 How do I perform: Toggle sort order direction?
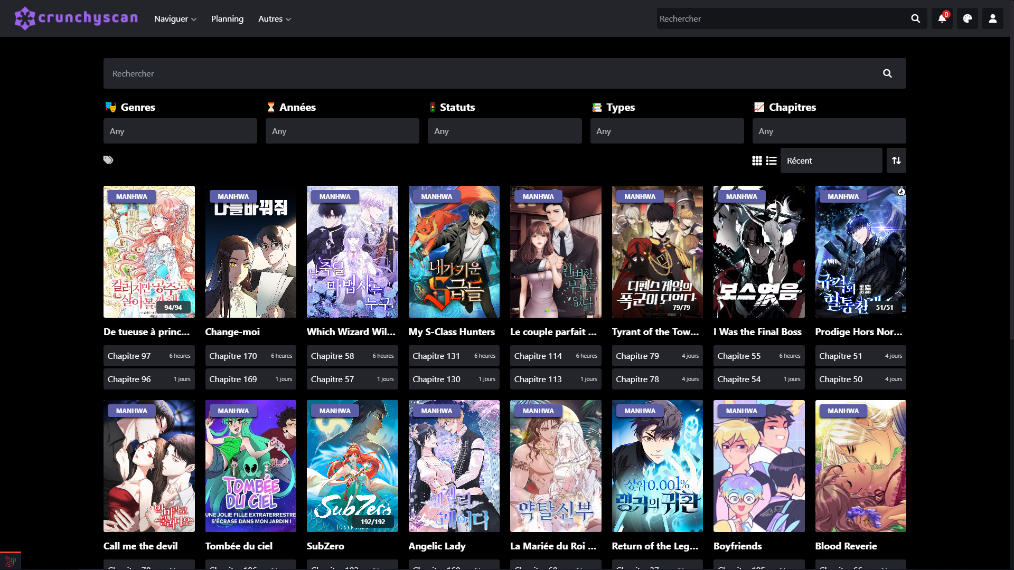coord(896,160)
